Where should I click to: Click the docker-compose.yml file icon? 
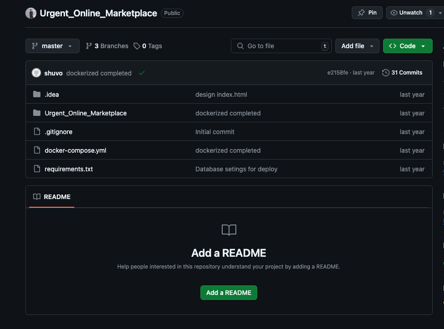tap(37, 150)
